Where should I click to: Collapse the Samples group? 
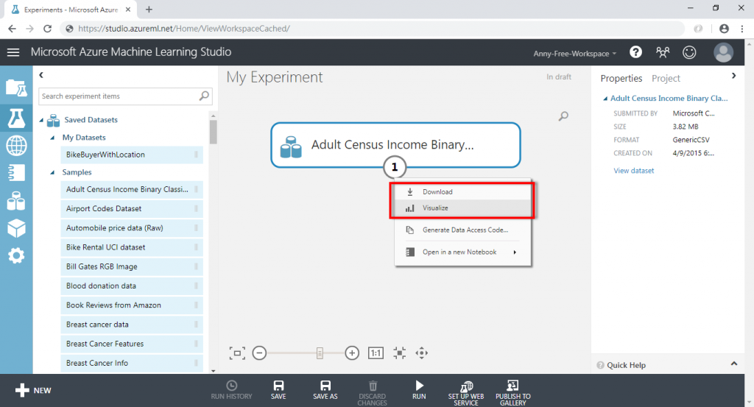point(52,172)
